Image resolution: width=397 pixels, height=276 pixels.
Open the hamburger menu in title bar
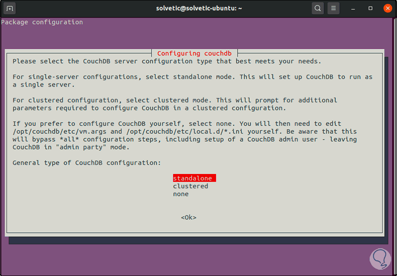[x=333, y=9]
